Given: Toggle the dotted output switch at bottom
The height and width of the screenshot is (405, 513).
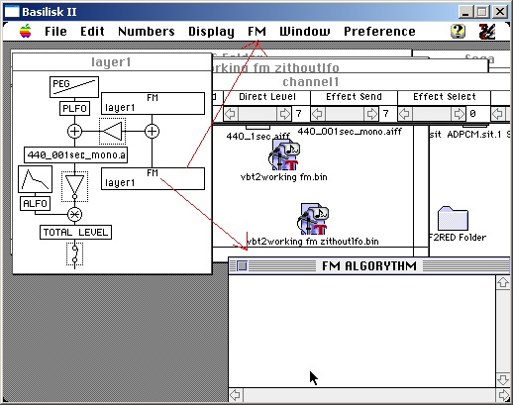Looking at the screenshot, I should tap(74, 254).
